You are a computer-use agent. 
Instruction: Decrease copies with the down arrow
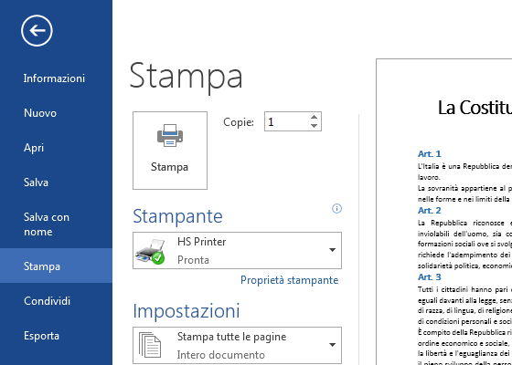(x=315, y=126)
